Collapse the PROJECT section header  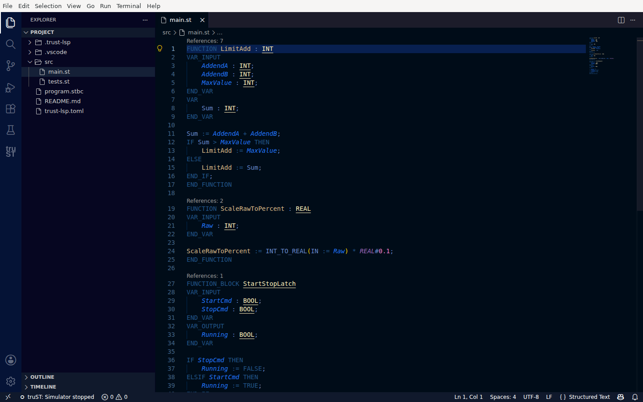(x=88, y=32)
